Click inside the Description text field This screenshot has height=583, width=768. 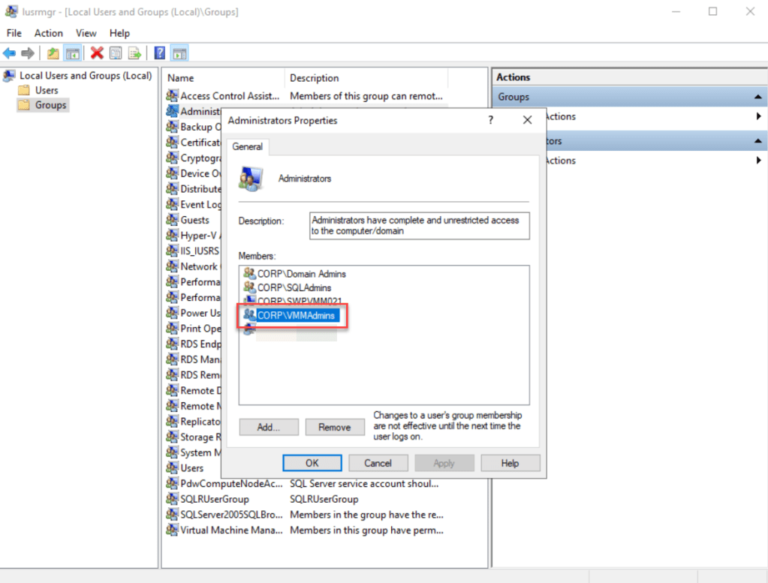tap(419, 226)
